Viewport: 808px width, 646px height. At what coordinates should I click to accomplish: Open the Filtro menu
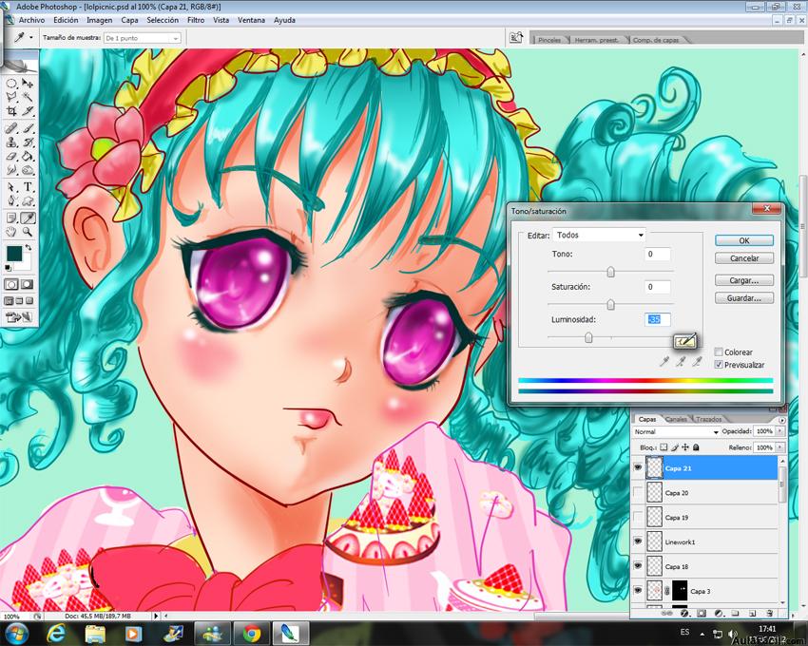point(196,20)
